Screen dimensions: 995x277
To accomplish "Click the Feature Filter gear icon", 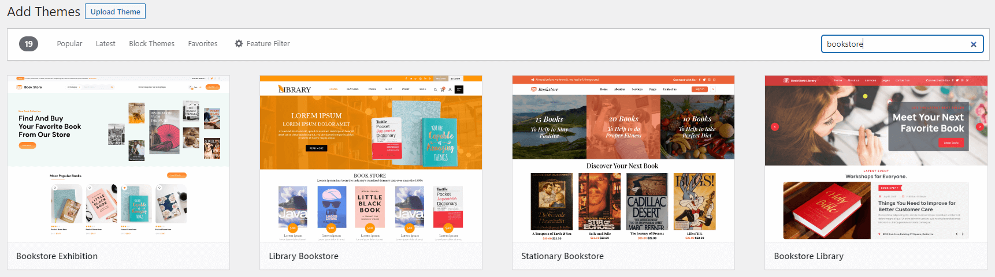I will click(x=239, y=44).
